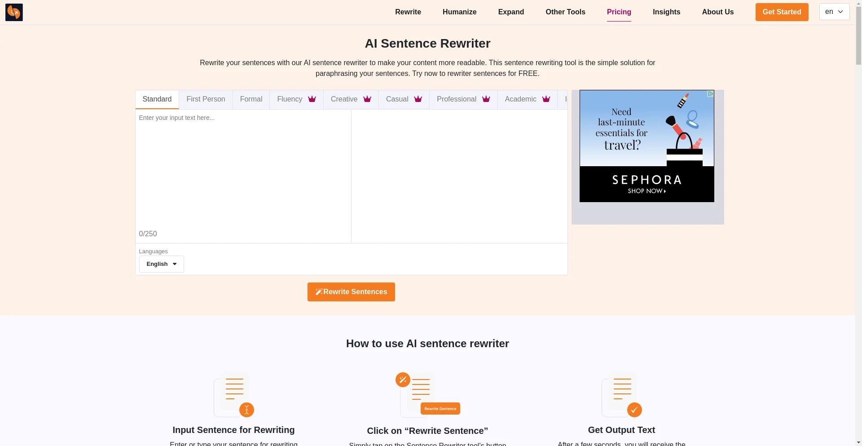Click the Sephora Shop Now link

point(646,191)
